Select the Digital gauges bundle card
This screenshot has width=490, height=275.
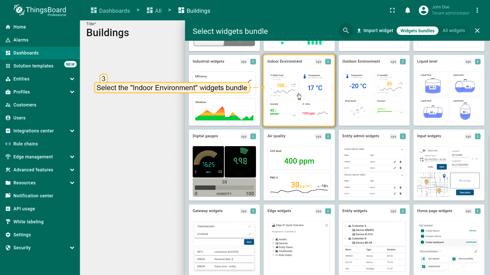[x=224, y=166]
